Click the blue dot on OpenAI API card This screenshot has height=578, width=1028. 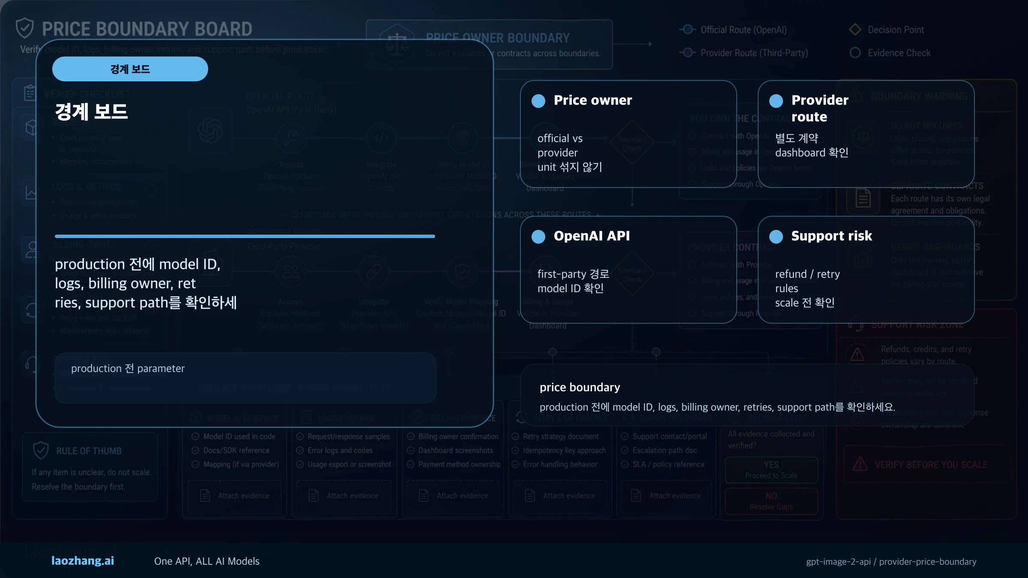pos(538,236)
